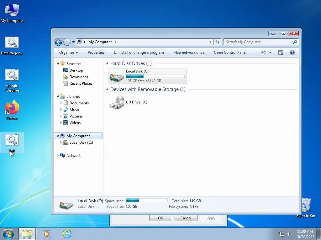
Task: Open the Windows Start menu
Action: point(8,234)
